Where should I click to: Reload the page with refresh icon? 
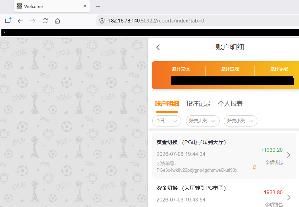coord(45,21)
